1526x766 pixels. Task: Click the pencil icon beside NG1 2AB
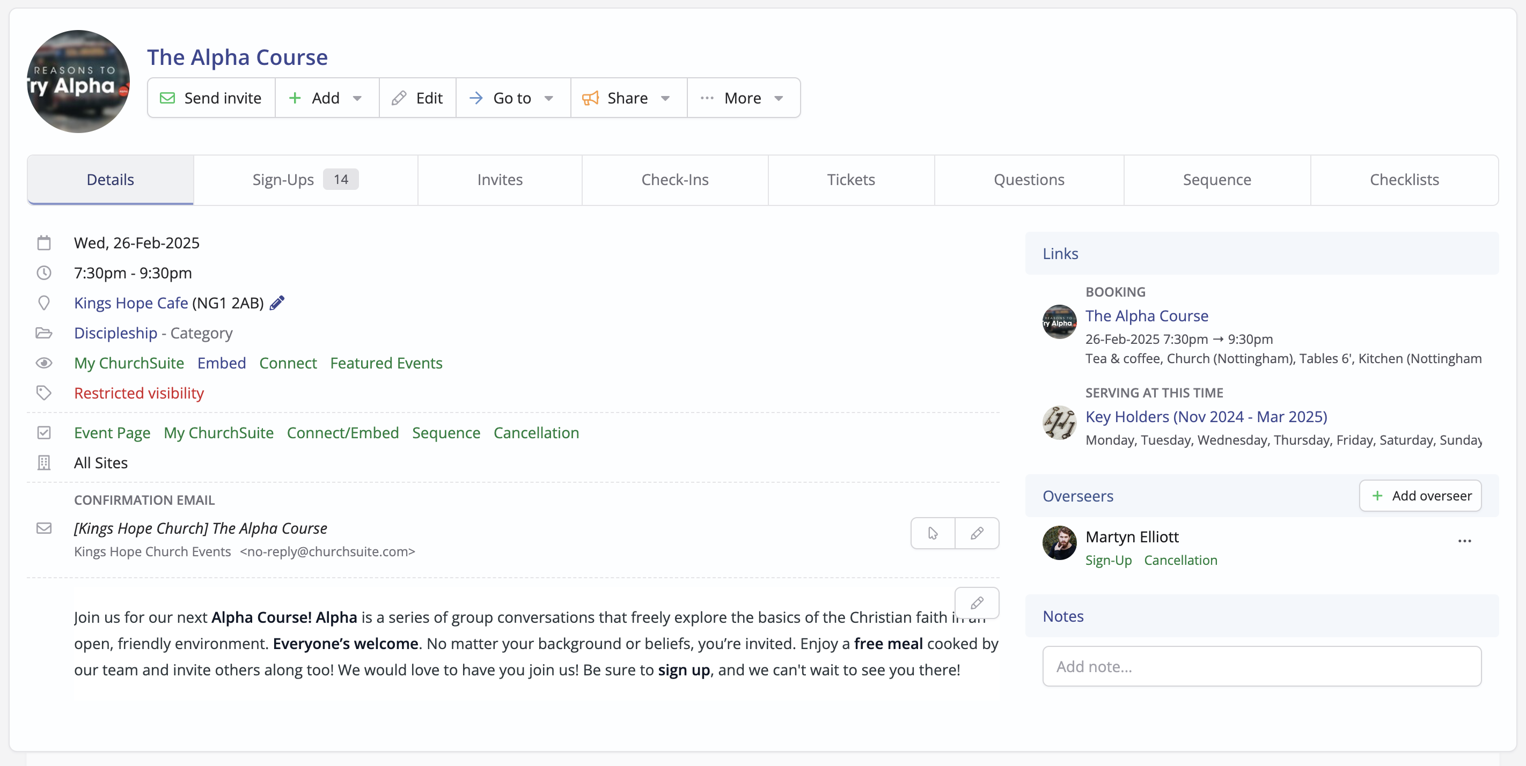pyautogui.click(x=277, y=303)
